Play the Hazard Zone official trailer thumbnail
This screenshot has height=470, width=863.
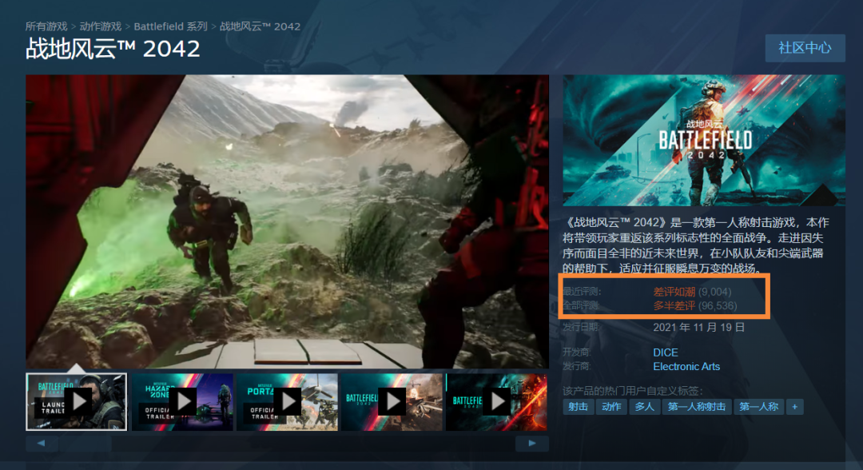182,402
